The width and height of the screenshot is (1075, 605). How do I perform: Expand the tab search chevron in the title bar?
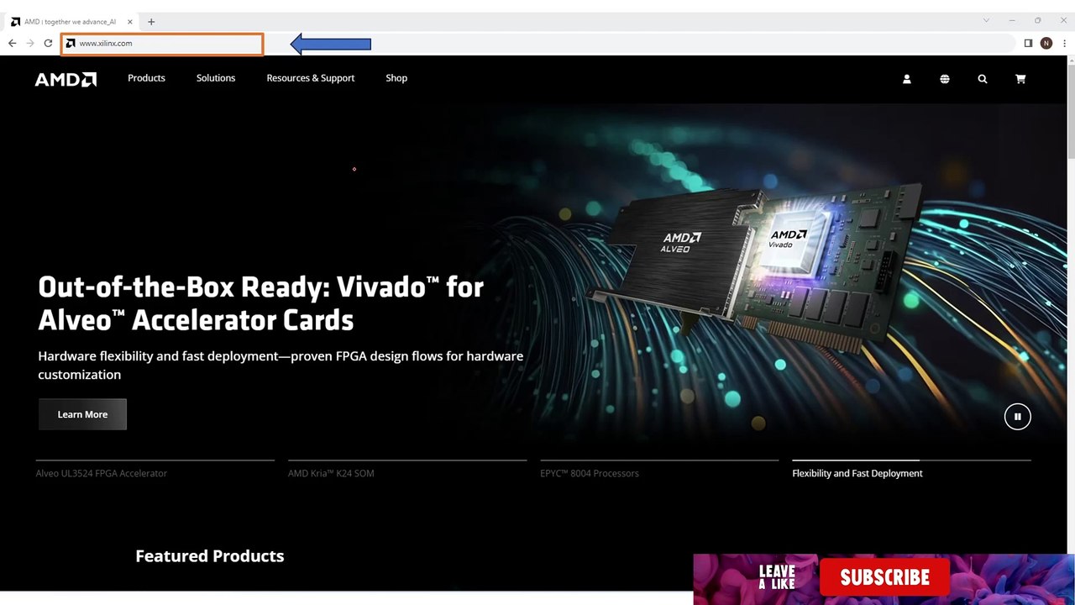pyautogui.click(x=987, y=20)
